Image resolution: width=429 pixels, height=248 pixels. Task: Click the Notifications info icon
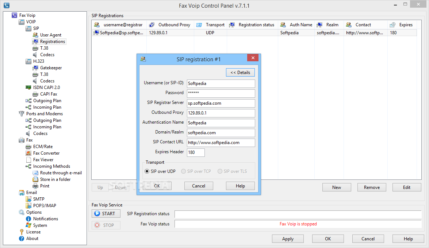(28, 218)
